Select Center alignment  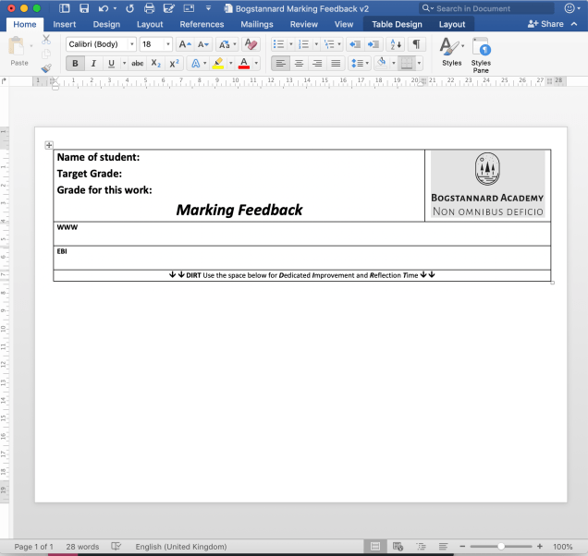pyautogui.click(x=299, y=64)
